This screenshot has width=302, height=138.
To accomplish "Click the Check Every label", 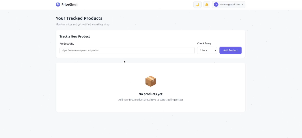I will (204, 43).
